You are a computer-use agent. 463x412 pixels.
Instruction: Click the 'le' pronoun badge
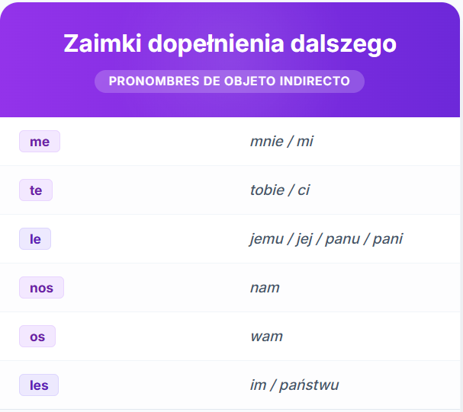(x=35, y=238)
